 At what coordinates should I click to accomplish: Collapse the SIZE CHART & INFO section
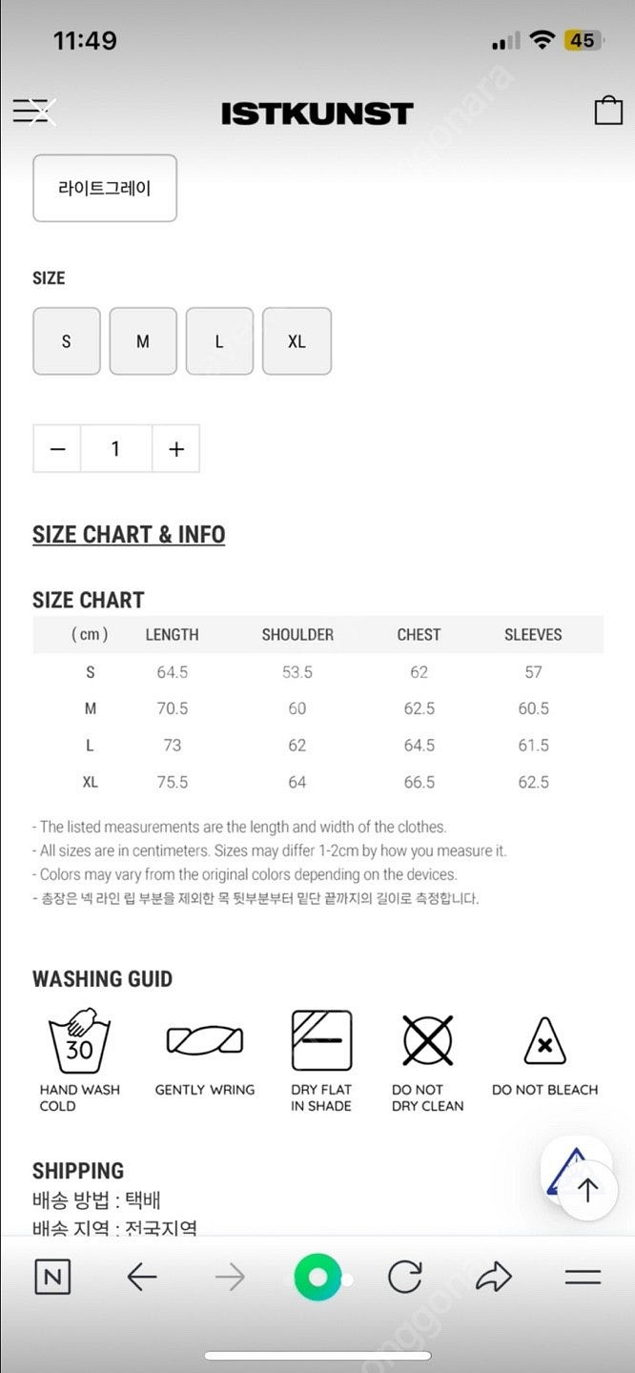point(129,534)
